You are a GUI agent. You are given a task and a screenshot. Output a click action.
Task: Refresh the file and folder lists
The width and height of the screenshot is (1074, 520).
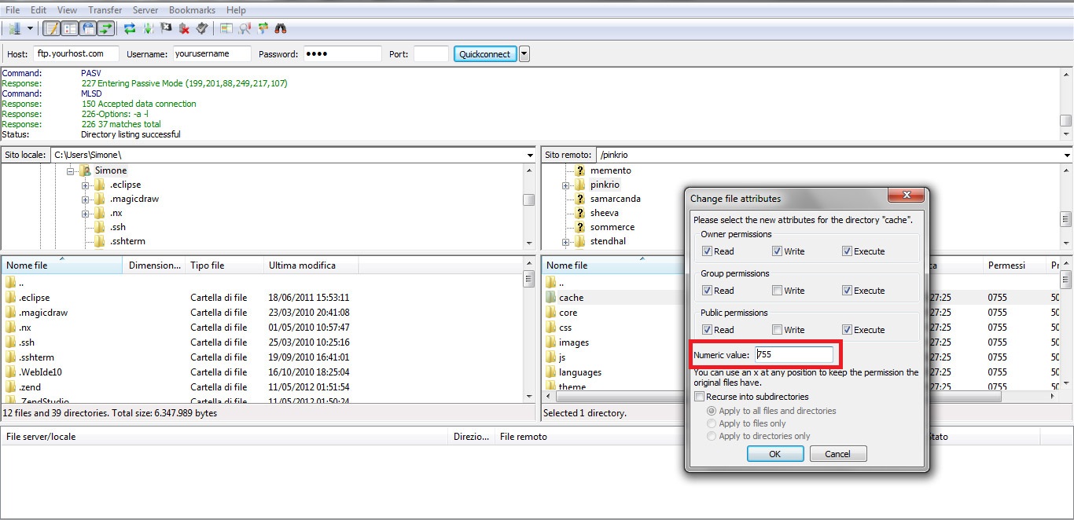point(128,28)
